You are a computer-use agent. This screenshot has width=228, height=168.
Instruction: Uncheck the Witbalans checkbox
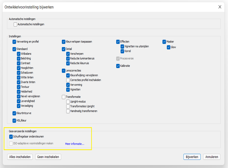coord(19,54)
